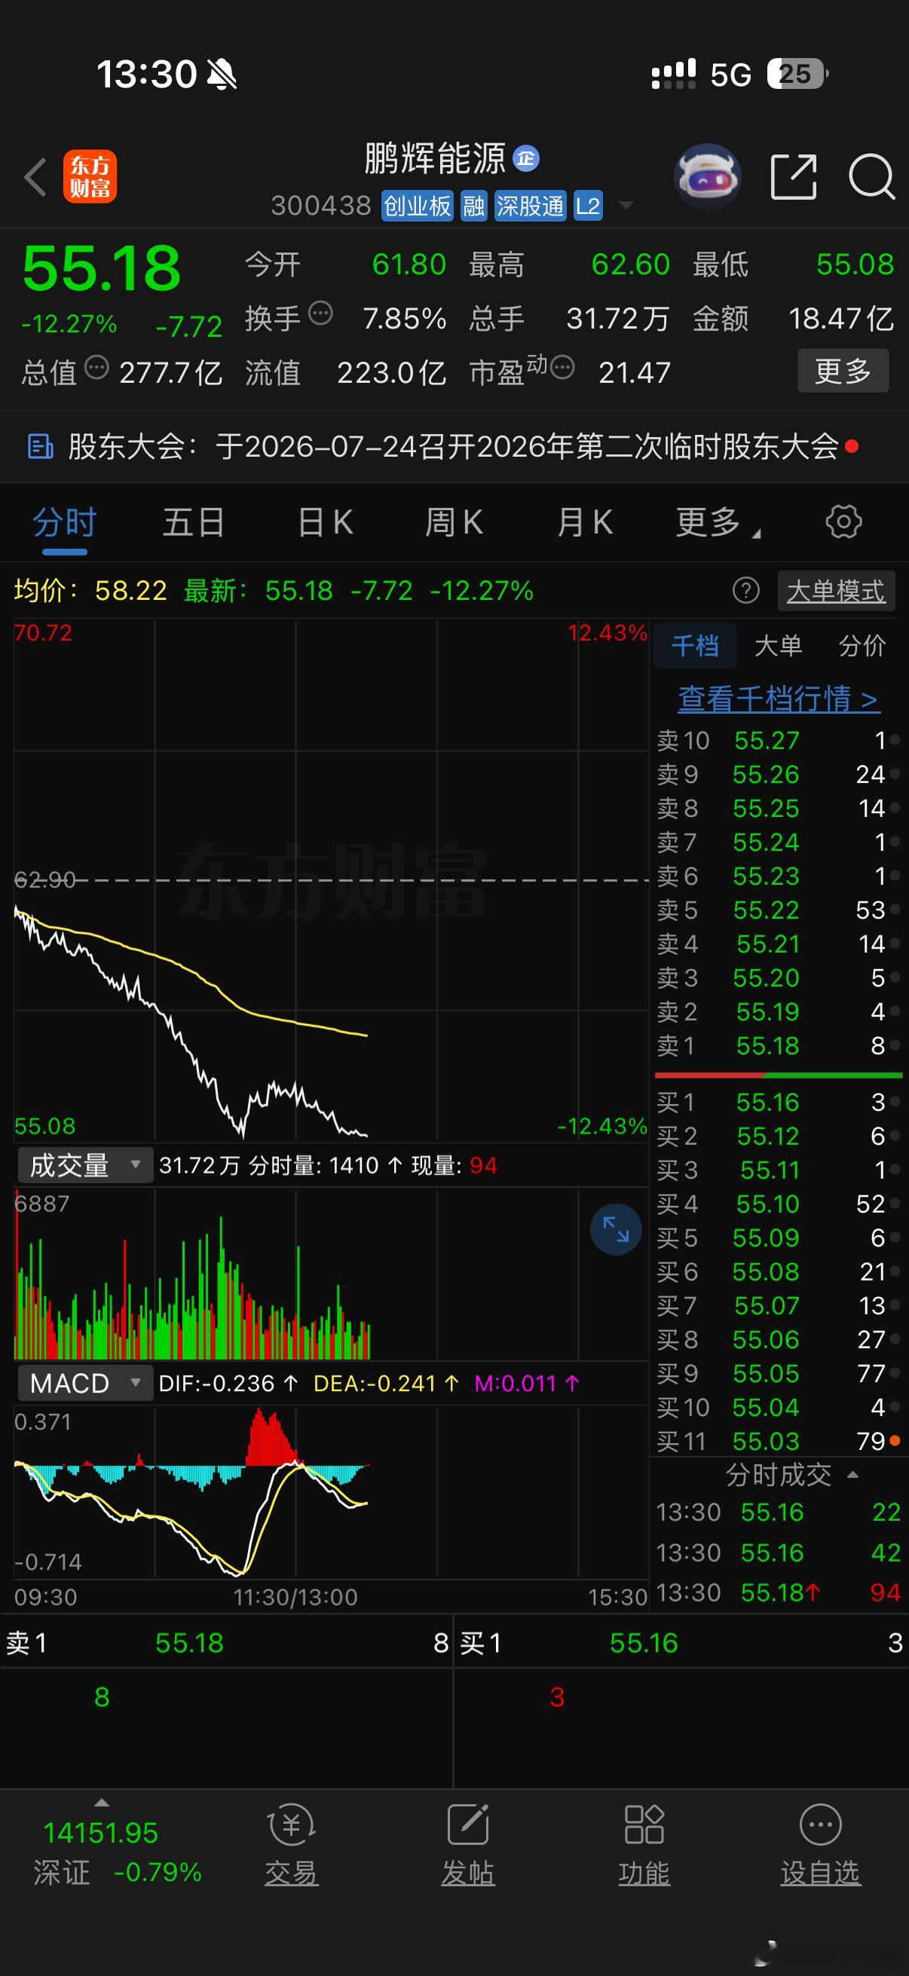This screenshot has height=1976, width=909.
Task: Toggle 大单模式 button
Action: [836, 591]
